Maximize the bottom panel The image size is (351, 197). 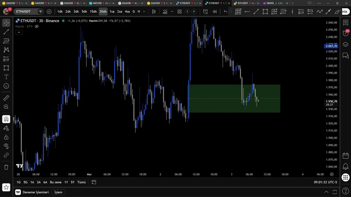coord(335,192)
